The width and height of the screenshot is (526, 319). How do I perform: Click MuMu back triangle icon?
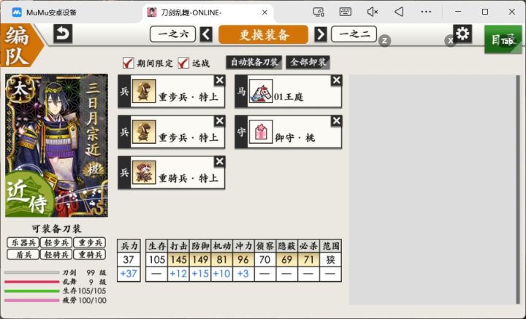click(399, 12)
